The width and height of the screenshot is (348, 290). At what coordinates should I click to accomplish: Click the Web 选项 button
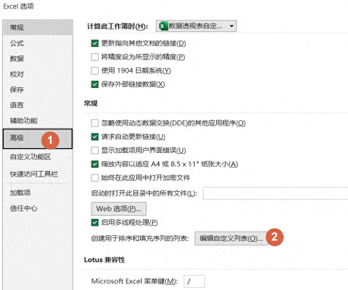(119, 209)
